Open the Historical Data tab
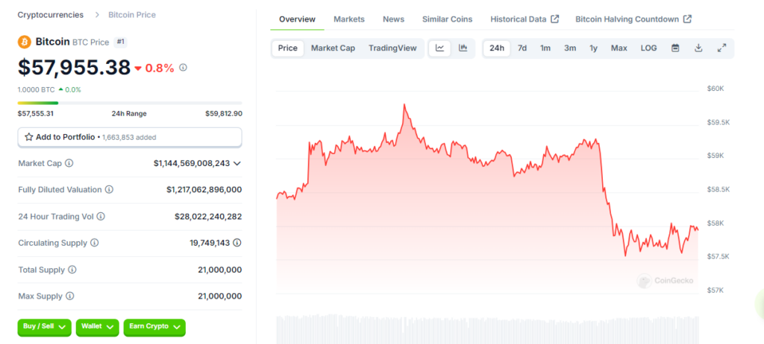This screenshot has width=764, height=344. [525, 19]
